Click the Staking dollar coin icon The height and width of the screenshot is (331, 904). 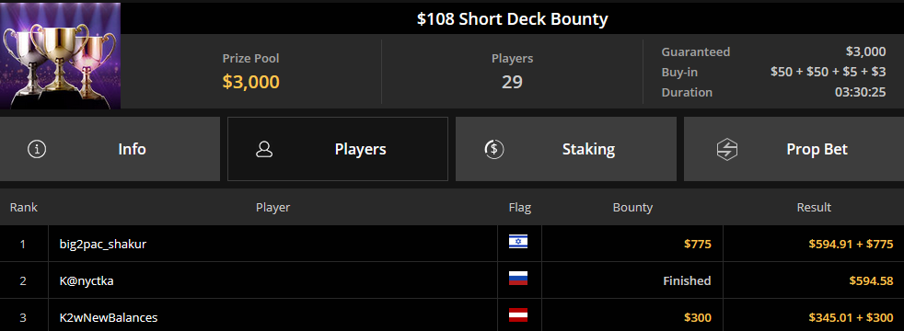pos(494,149)
